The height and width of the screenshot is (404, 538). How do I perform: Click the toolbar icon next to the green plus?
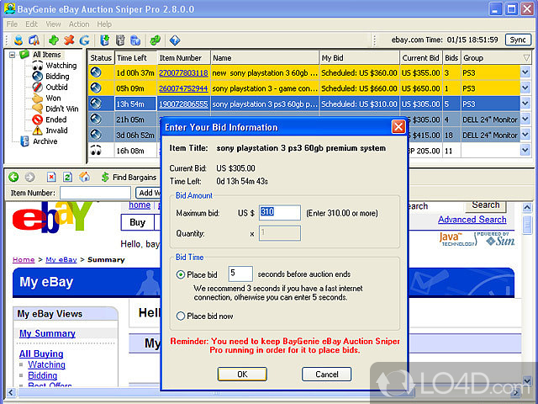tap(34, 40)
